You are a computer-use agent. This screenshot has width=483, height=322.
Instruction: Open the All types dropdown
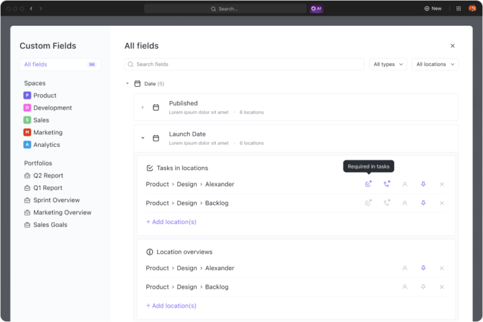pyautogui.click(x=388, y=64)
